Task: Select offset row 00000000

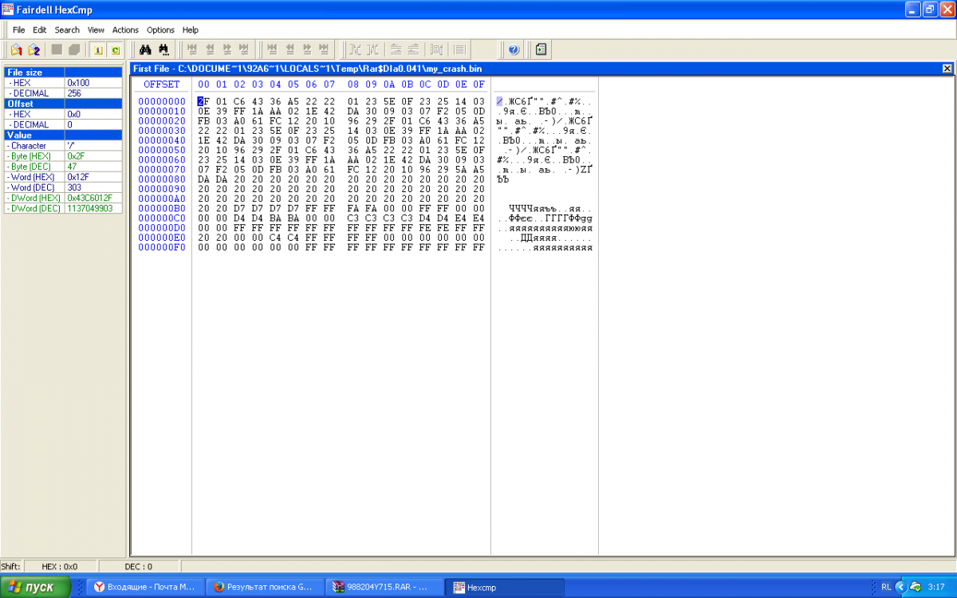Action: click(162, 101)
